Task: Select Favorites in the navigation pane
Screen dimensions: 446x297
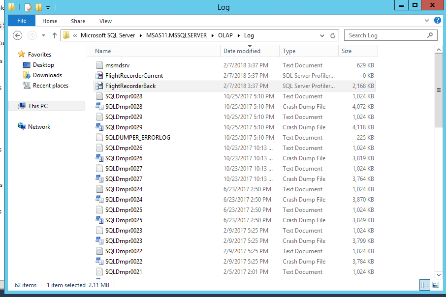Action: click(x=39, y=54)
